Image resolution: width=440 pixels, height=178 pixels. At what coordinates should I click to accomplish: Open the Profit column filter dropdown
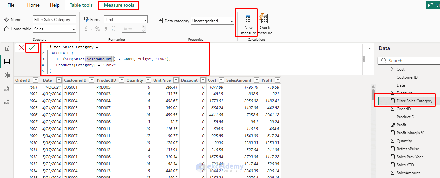click(x=277, y=80)
